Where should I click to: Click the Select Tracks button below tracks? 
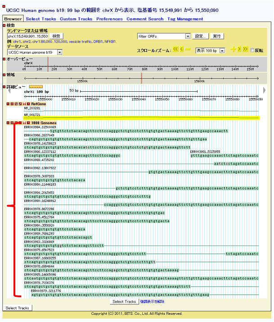pos(124,301)
